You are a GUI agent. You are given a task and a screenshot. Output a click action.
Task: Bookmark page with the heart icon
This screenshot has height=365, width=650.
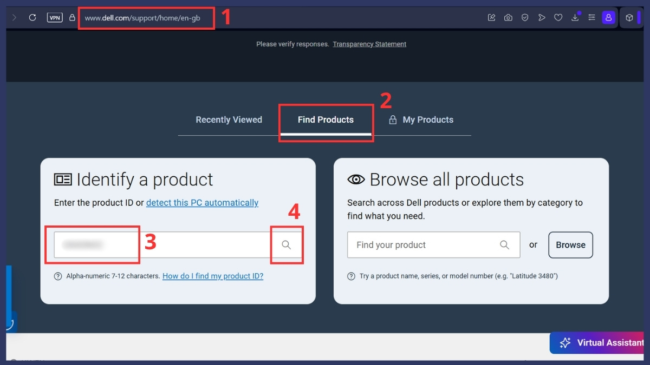click(558, 18)
